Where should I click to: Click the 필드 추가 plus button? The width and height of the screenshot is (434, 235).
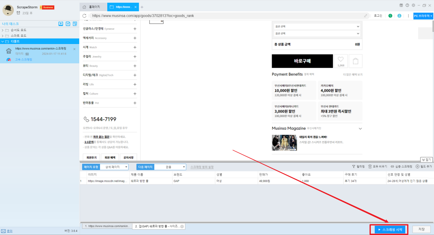[424, 167]
